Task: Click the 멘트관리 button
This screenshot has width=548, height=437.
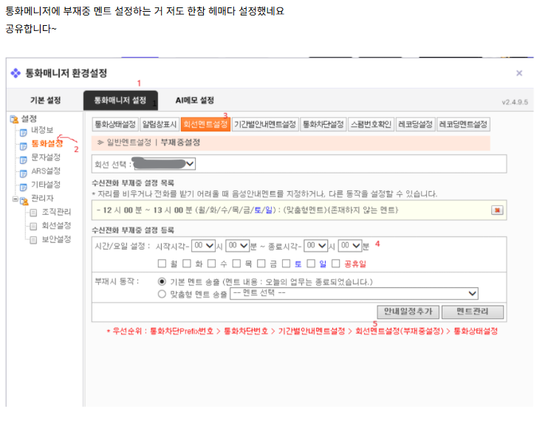Action: click(x=473, y=312)
